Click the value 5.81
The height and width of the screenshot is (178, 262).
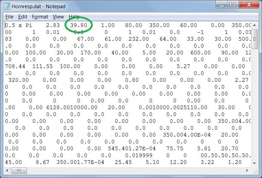pos(204,148)
